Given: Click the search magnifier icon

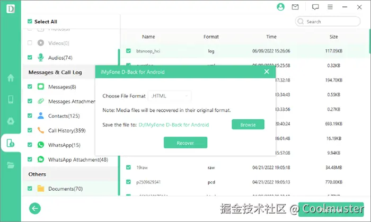Looking at the screenshot, I should [x=301, y=22].
